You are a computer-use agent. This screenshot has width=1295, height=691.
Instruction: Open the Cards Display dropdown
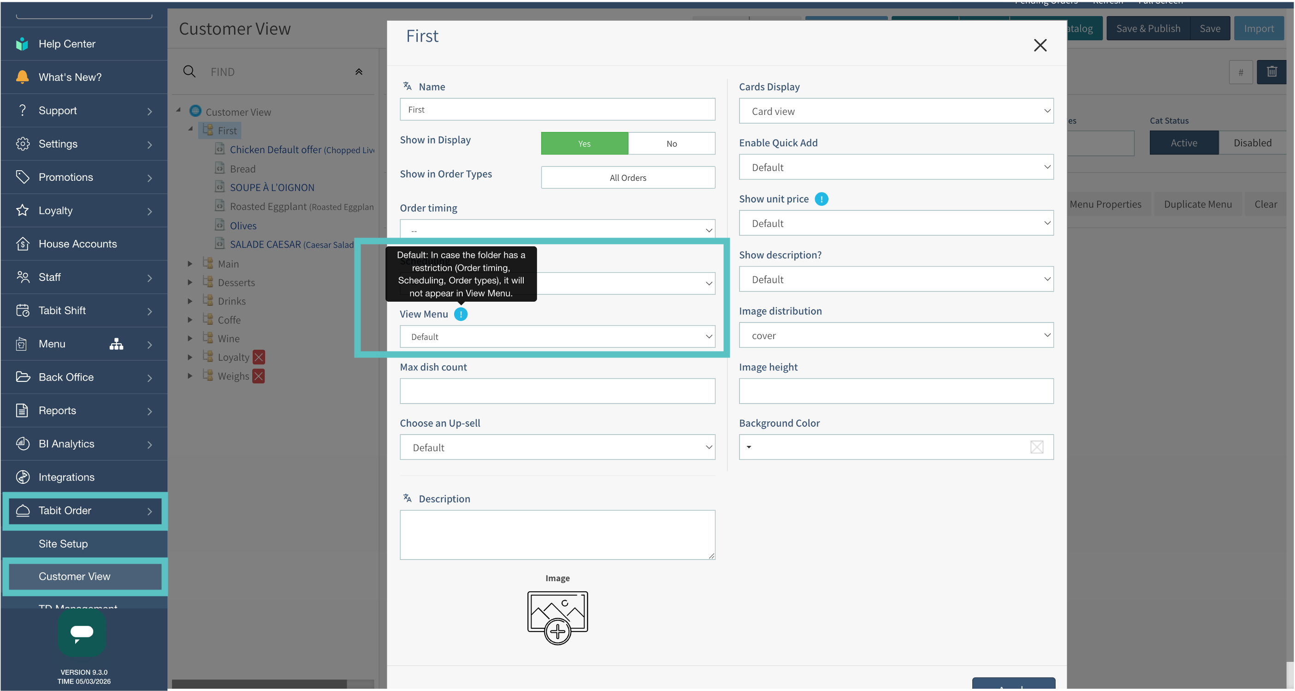point(896,111)
